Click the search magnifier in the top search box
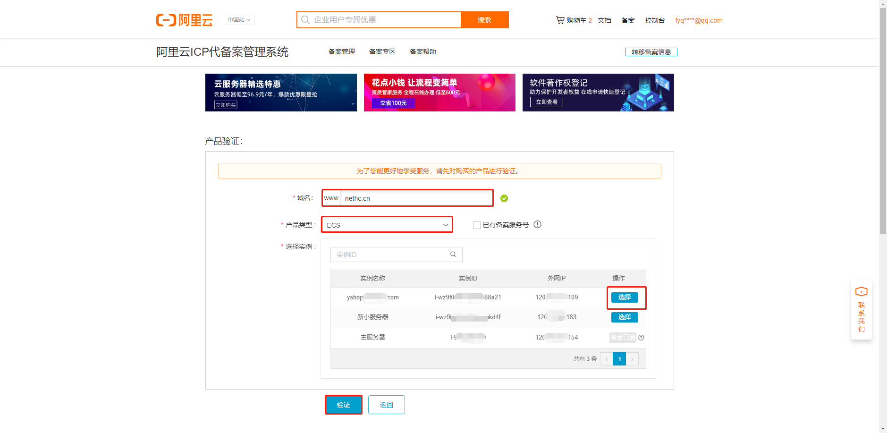This screenshot has height=433, width=887. point(305,20)
